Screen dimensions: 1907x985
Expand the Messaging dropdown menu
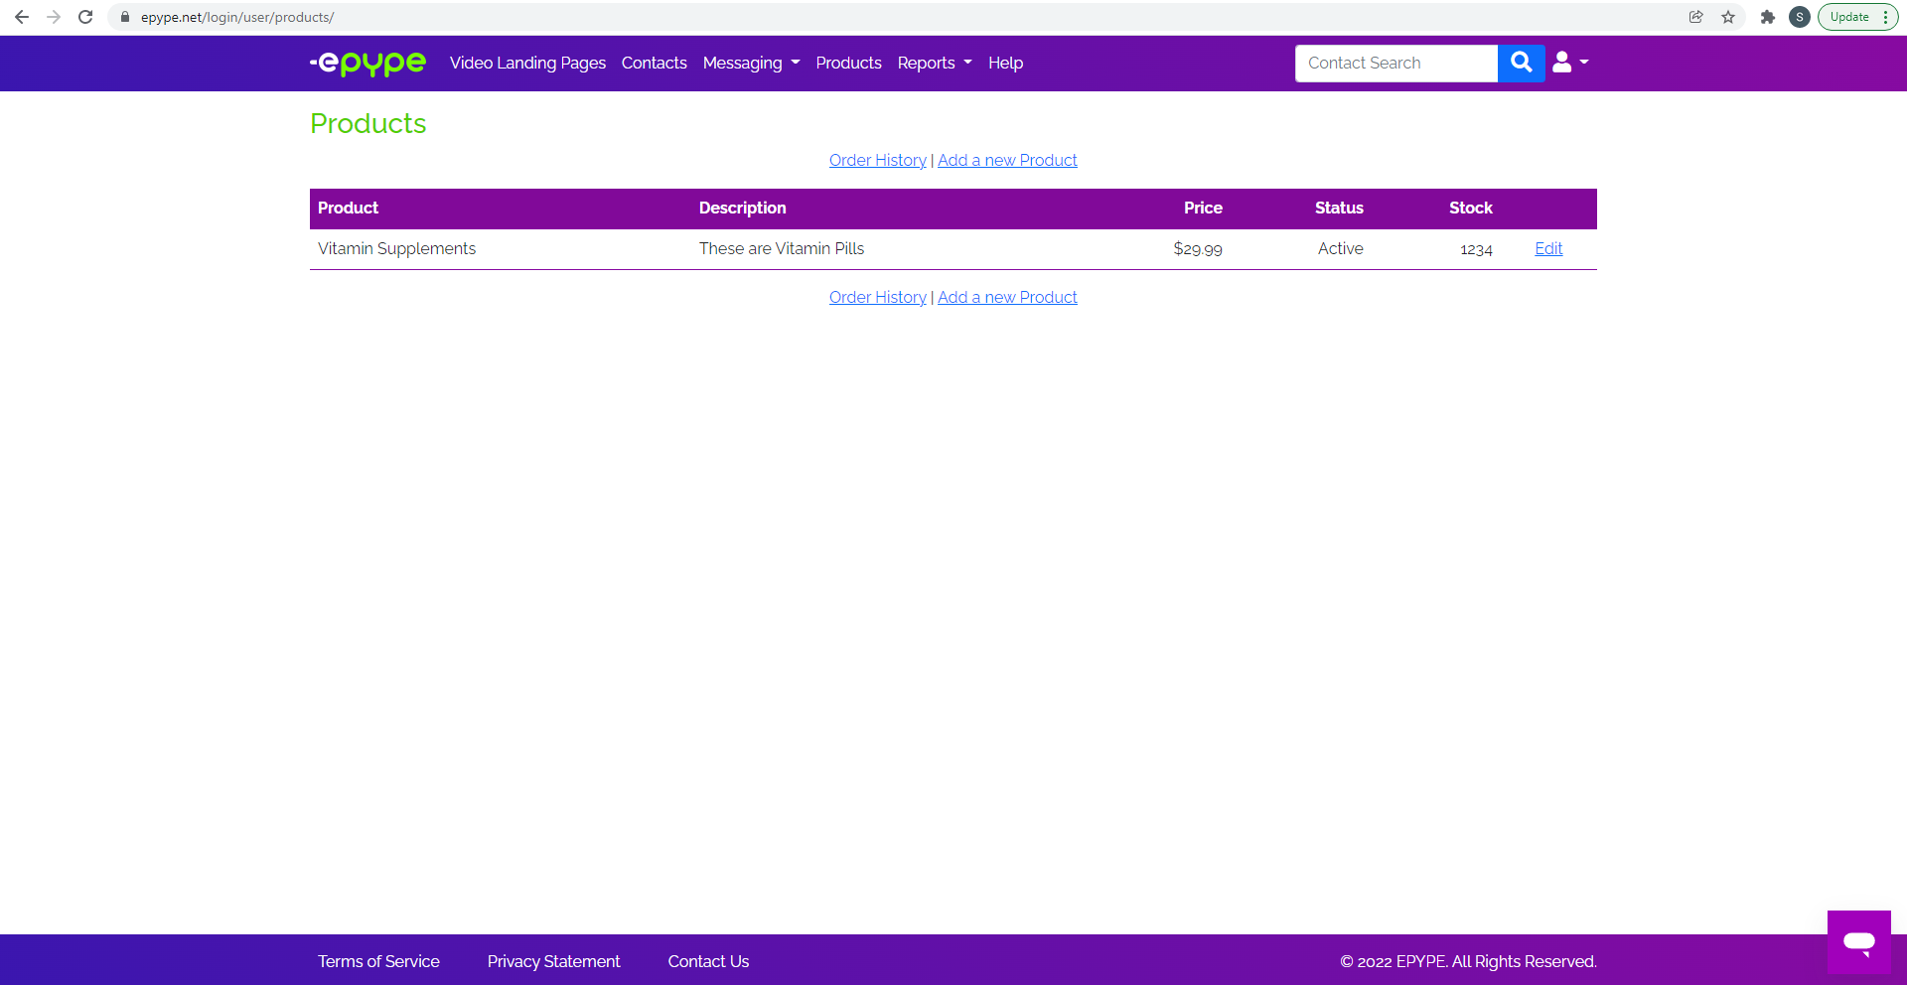751,63
